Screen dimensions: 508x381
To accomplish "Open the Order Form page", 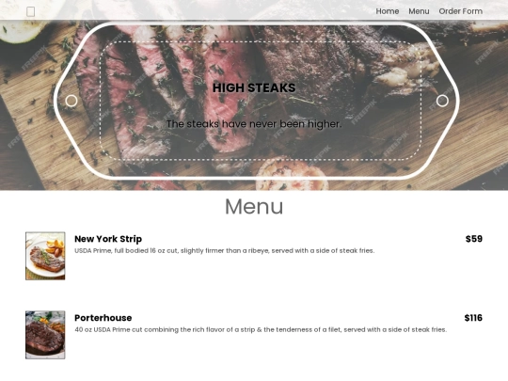I will (460, 11).
